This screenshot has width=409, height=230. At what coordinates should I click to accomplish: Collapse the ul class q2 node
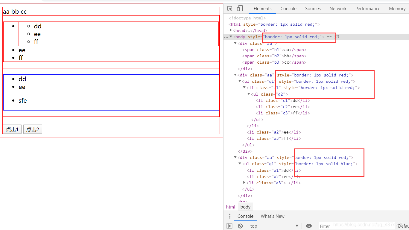[x=249, y=94]
